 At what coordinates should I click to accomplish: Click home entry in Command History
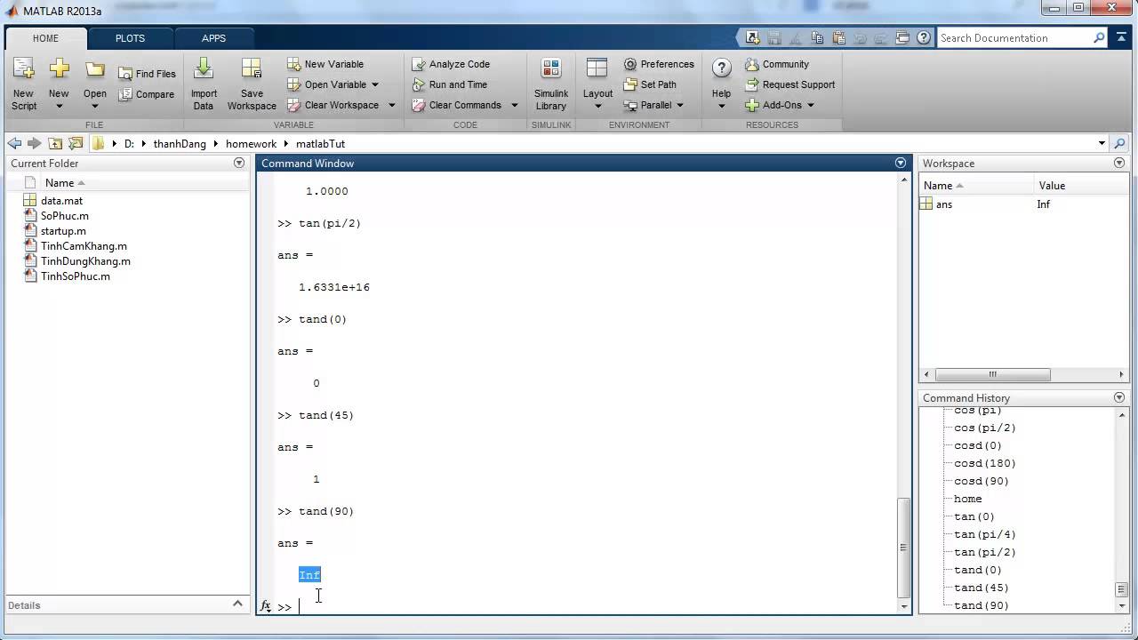click(x=968, y=499)
